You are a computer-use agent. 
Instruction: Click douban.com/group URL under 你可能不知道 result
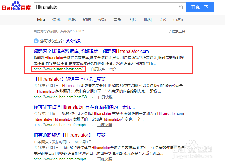(61, 125)
